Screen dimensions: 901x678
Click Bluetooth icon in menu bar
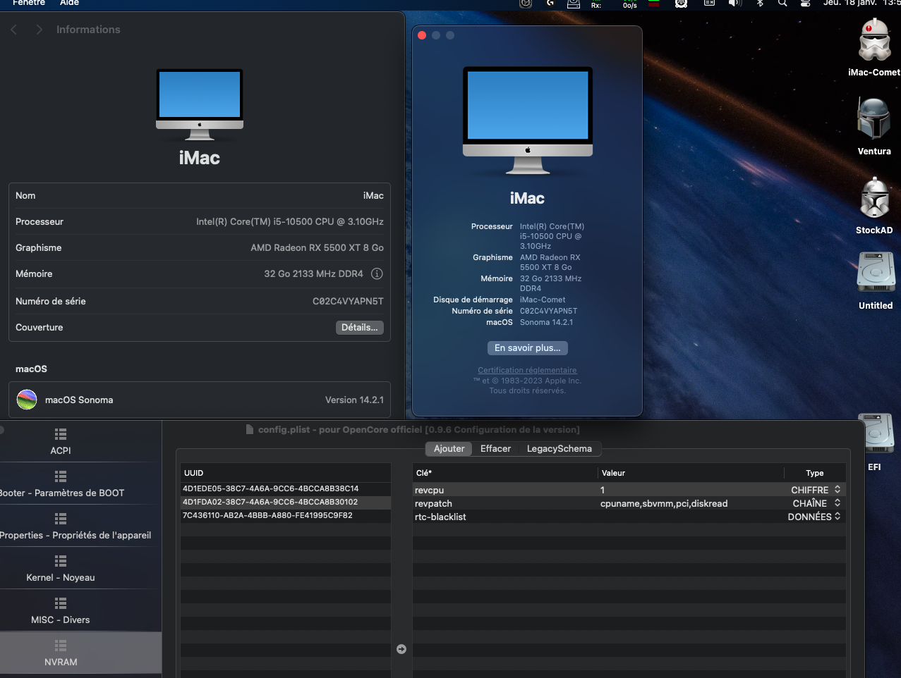coord(760,4)
